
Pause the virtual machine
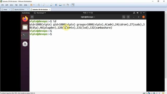[31, 5]
